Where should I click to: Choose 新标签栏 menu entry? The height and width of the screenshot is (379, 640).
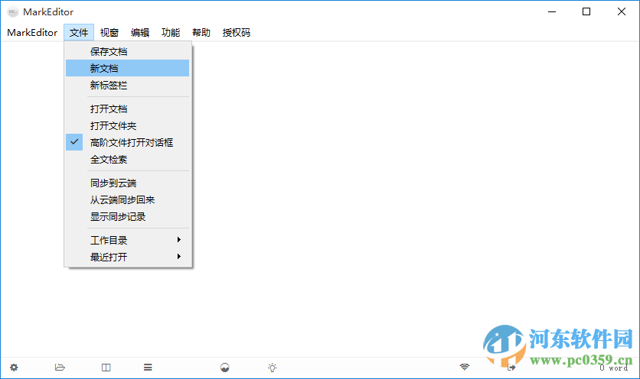click(x=127, y=85)
